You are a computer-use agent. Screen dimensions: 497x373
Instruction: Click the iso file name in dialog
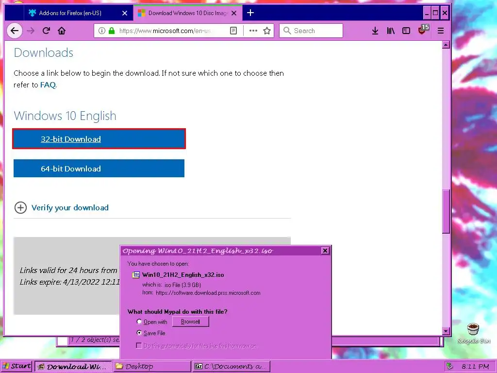point(183,275)
